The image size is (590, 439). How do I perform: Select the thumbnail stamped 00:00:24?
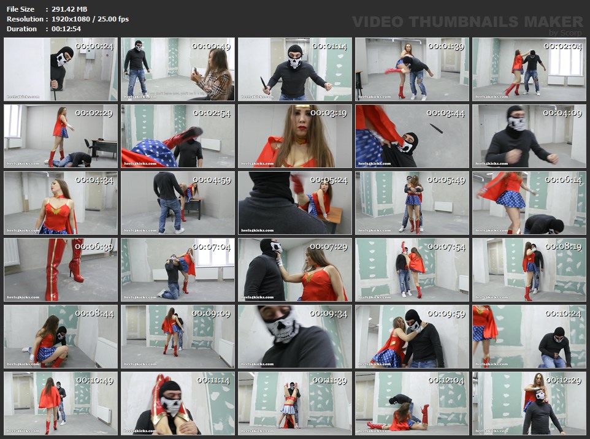point(61,69)
